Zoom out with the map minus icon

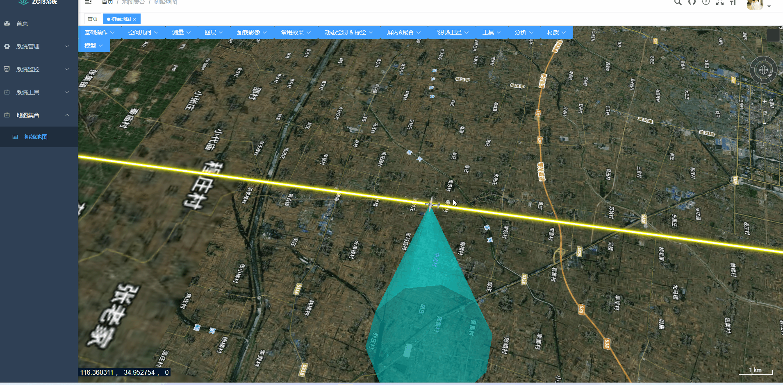pyautogui.click(x=765, y=124)
